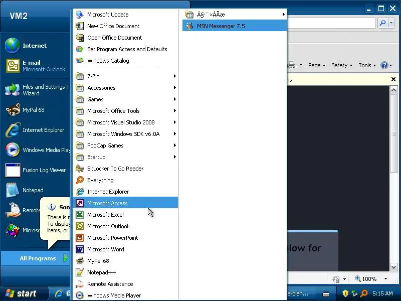This screenshot has width=401, height=301.
Task: Click the Windows start button
Action: (24, 293)
